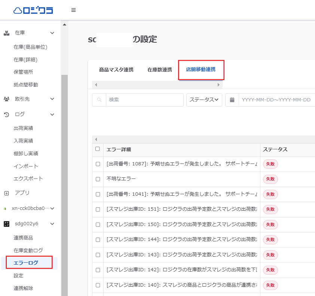
Task: Collapse the 在庫 sidebar section
Action: click(x=52, y=33)
